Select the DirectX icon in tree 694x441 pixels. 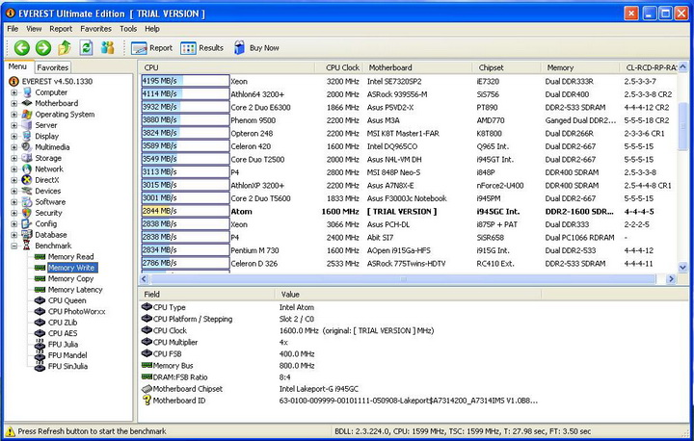tap(27, 180)
